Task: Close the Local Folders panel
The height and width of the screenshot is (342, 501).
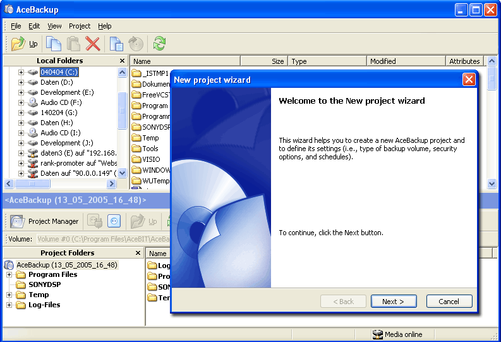Action: pos(122,61)
